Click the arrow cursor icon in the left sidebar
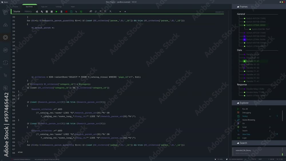286x161 pixels. (5, 75)
